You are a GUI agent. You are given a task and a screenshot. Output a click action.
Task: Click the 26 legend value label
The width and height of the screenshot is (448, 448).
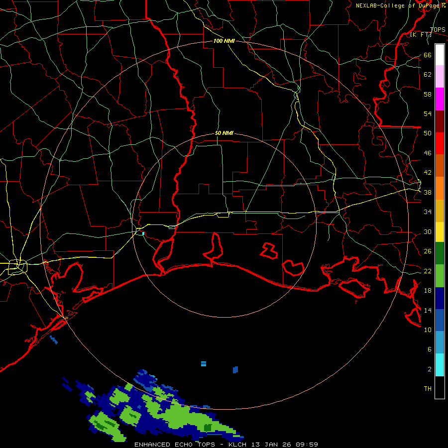428,251
